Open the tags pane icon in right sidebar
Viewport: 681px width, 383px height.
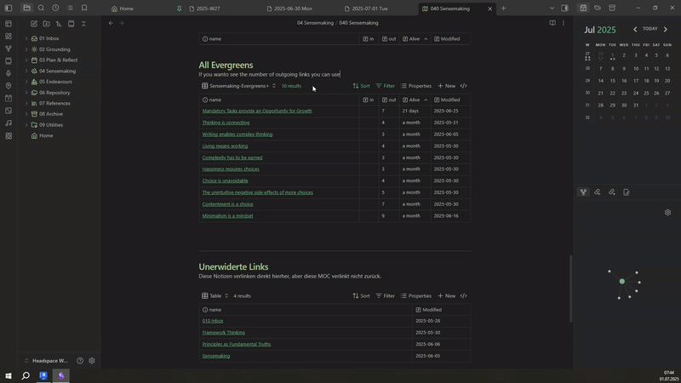pyautogui.click(x=598, y=8)
